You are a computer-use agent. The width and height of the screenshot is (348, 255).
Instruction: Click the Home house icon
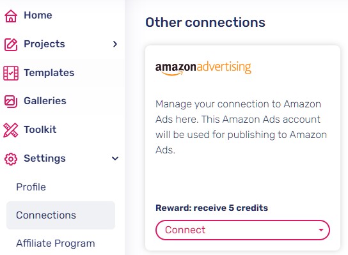coord(11,16)
